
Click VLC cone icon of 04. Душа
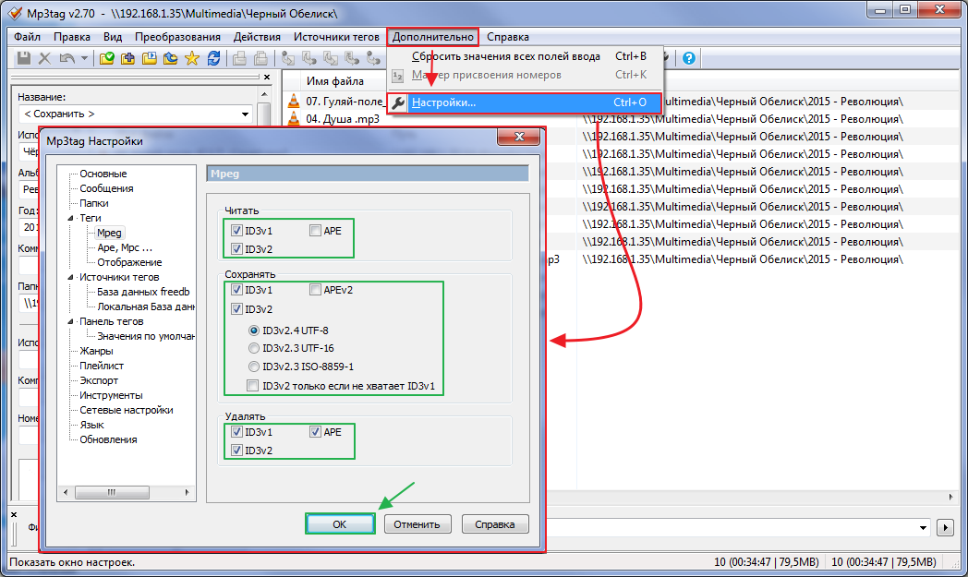294,118
